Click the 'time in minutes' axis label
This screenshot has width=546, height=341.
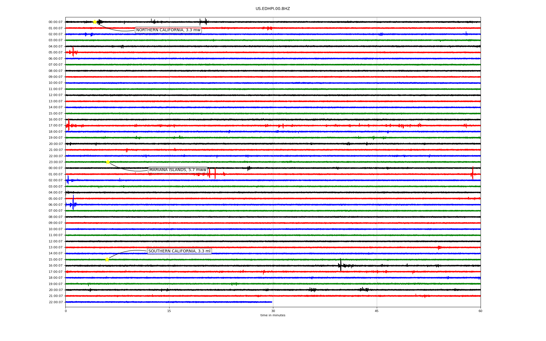point(273,315)
